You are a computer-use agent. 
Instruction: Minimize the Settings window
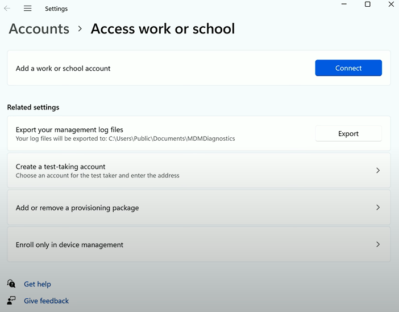[x=344, y=4]
